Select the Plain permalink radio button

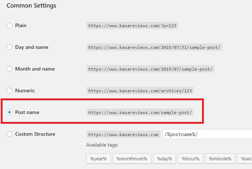9,26
